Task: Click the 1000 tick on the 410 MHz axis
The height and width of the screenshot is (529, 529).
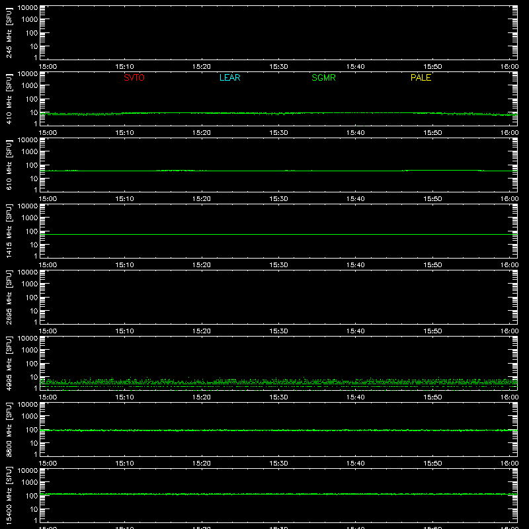Action: pyautogui.click(x=30, y=86)
